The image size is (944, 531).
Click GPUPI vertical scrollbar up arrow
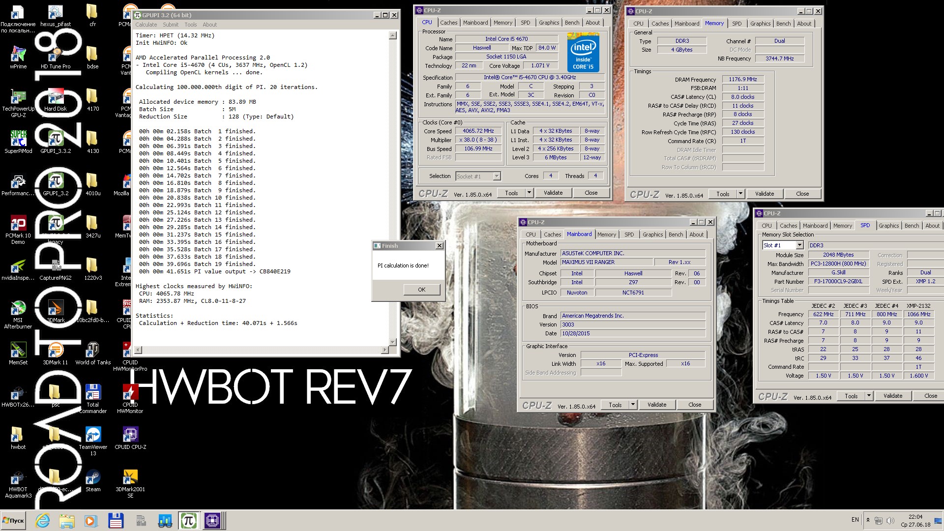392,35
